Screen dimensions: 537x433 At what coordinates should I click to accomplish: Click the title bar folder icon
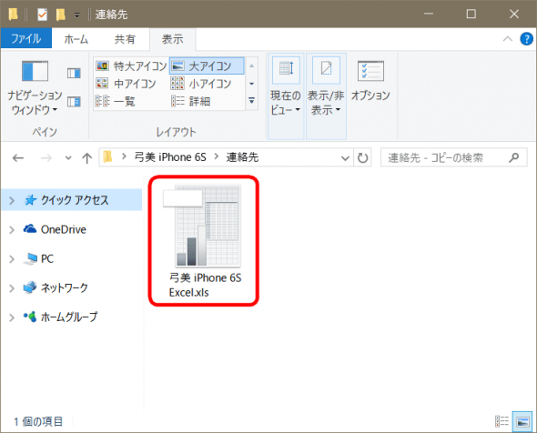pyautogui.click(x=14, y=15)
